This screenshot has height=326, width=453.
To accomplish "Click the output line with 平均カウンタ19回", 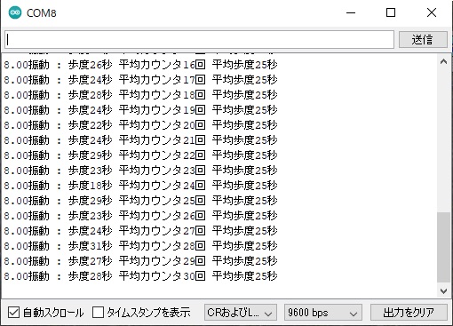I will click(141, 110).
